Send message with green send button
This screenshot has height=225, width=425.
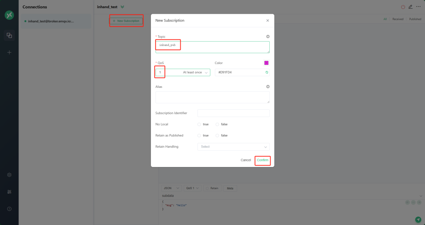click(418, 220)
